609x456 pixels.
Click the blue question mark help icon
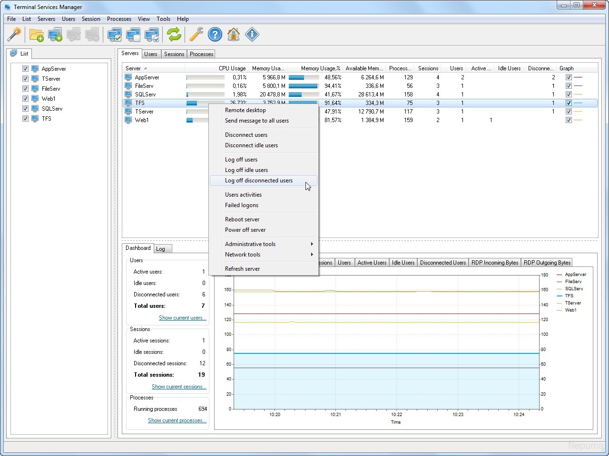215,34
